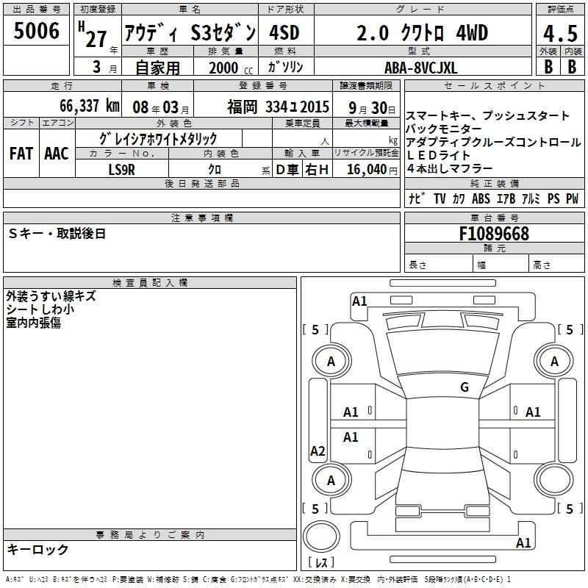The image size is (588, 588).
Task: Click the unmarked rear right wheel
Action: [554, 480]
